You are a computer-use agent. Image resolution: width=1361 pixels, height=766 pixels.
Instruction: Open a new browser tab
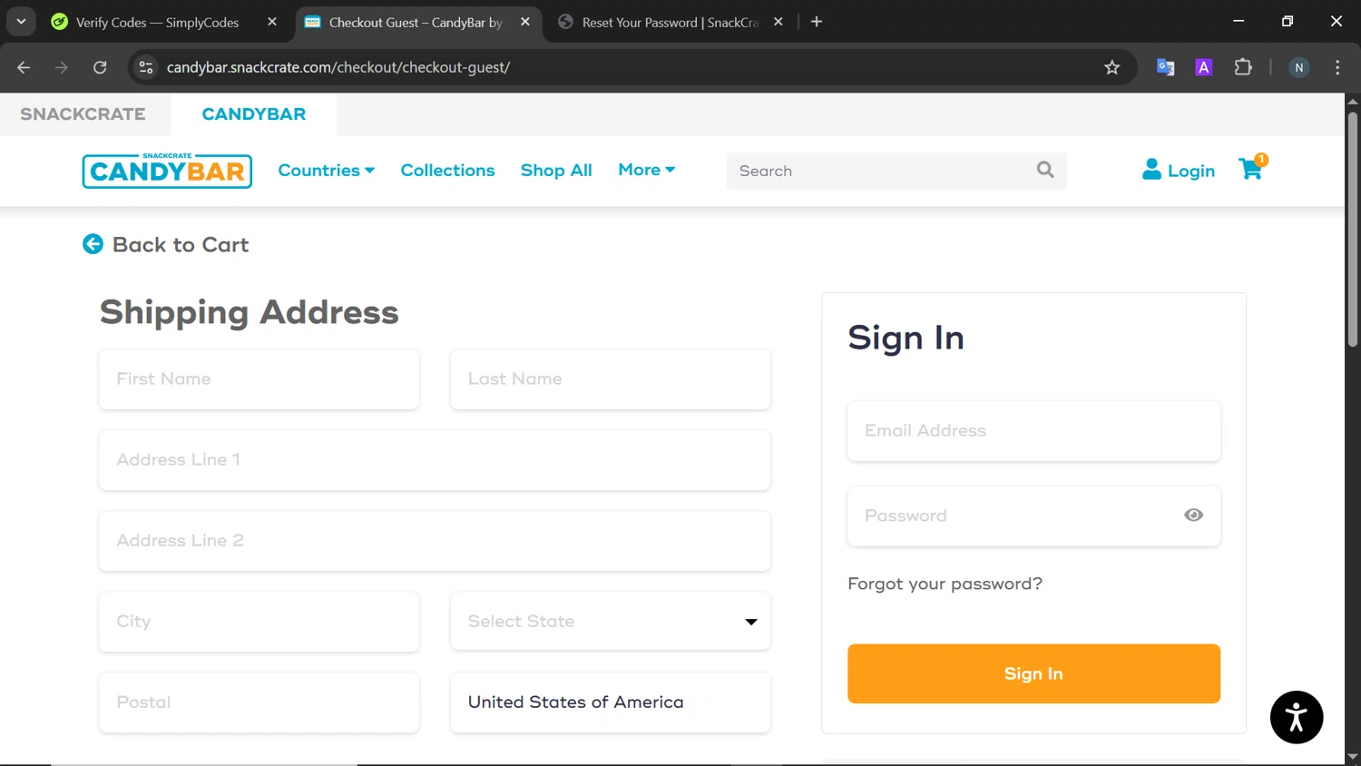pyautogui.click(x=817, y=22)
